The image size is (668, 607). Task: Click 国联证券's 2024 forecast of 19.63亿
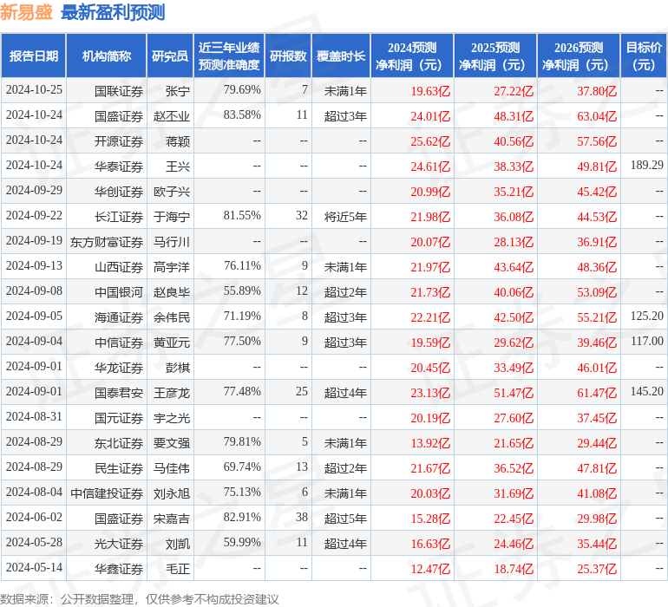430,91
